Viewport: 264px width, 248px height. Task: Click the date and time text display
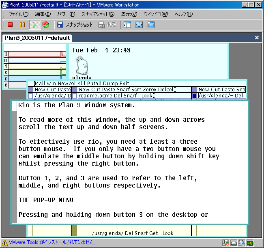click(101, 50)
